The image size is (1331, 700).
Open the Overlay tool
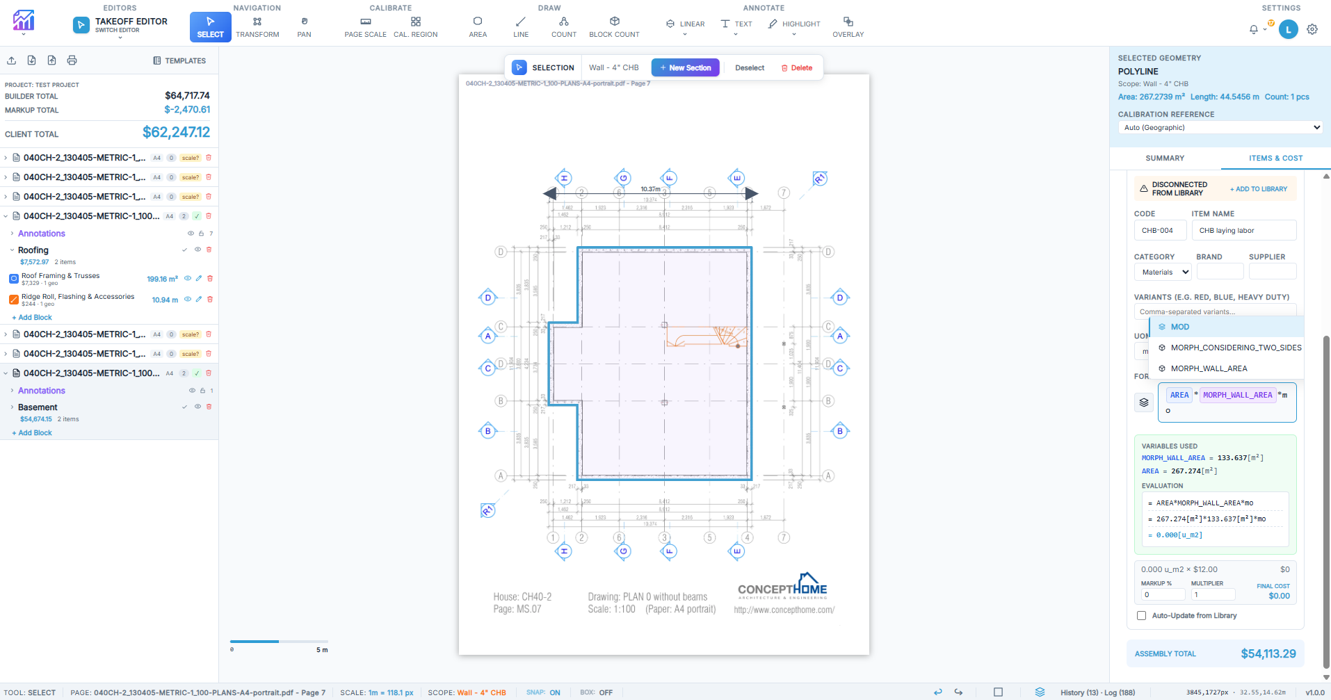[x=848, y=27]
